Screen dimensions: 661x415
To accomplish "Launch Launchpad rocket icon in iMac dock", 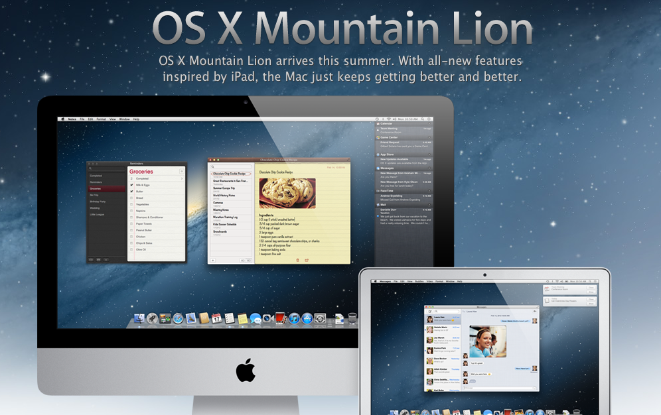I will 152,319.
